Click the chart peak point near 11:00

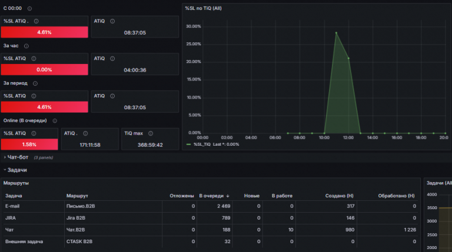point(336,33)
